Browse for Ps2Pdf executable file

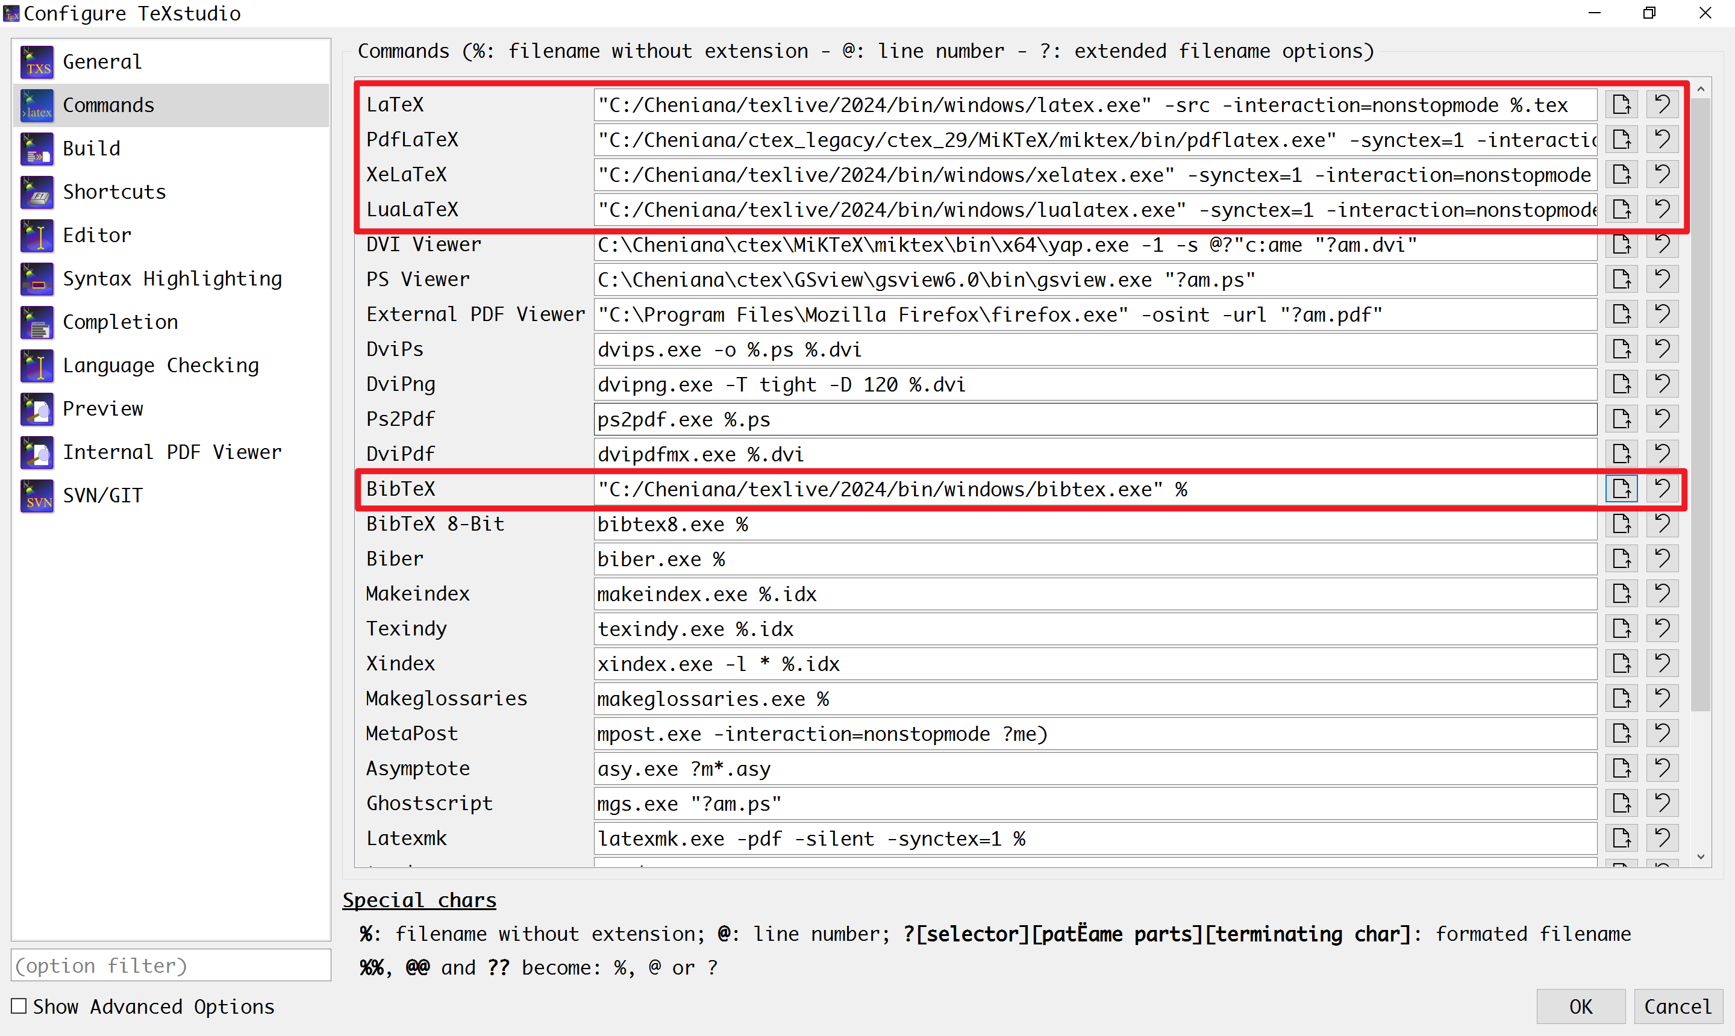1621,419
